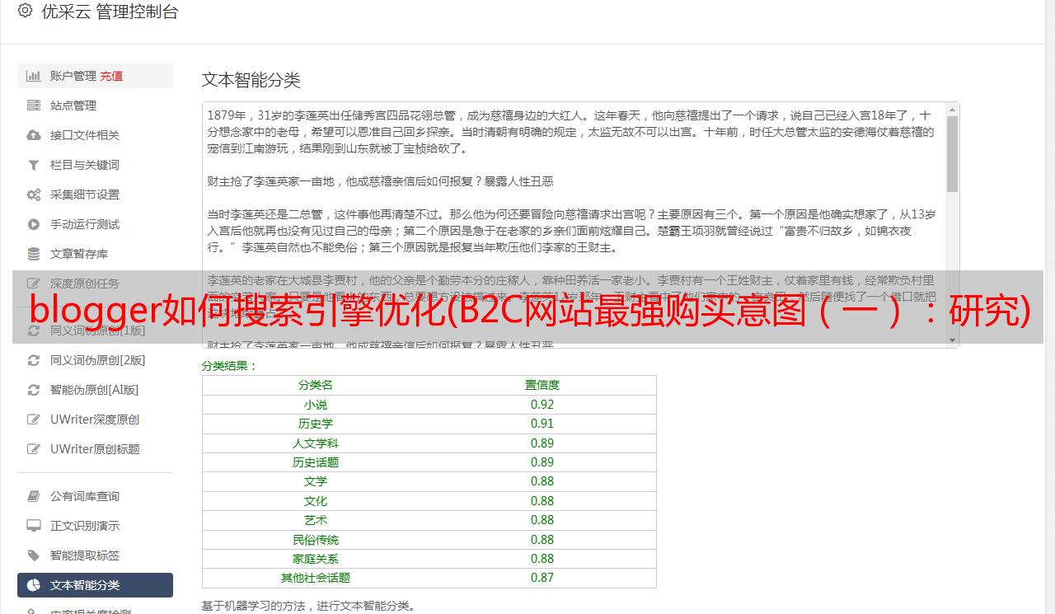
Task: Click the 置信度 column header
Action: point(542,385)
